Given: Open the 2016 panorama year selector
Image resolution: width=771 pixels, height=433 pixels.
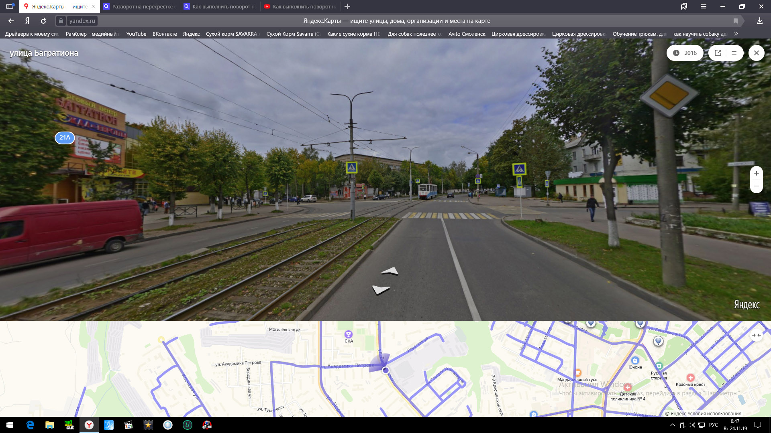Looking at the screenshot, I should click(685, 53).
